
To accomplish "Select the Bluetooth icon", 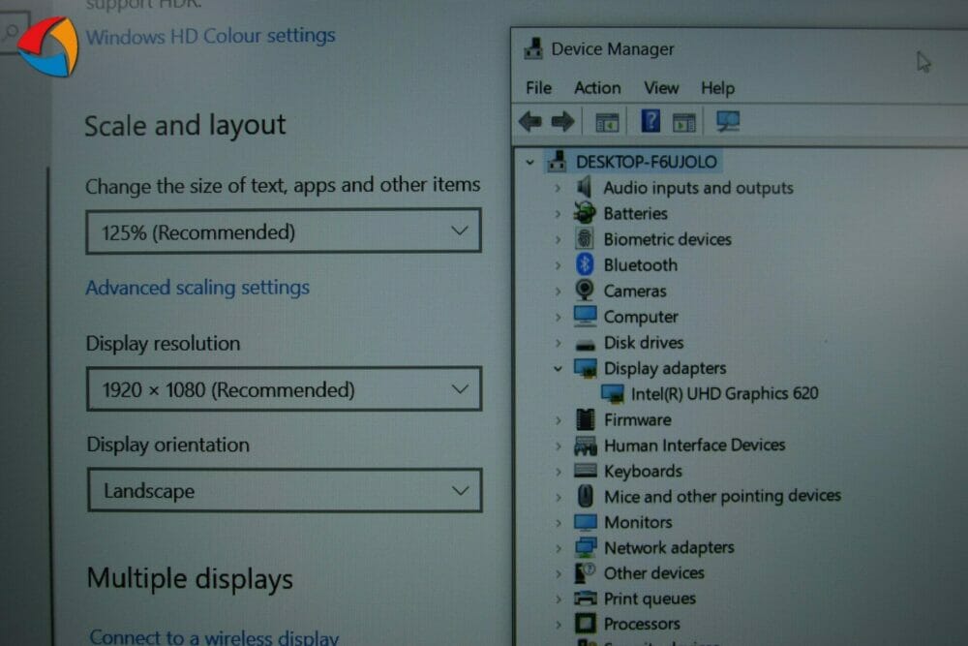I will 585,264.
